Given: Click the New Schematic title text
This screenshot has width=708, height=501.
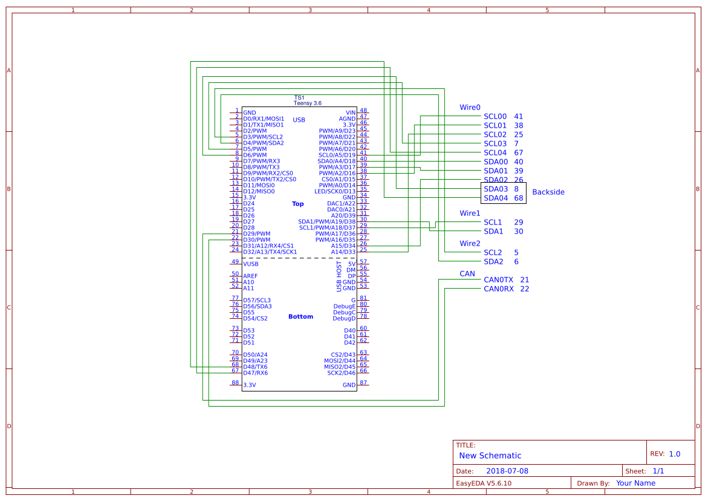Looking at the screenshot, I should coord(490,456).
